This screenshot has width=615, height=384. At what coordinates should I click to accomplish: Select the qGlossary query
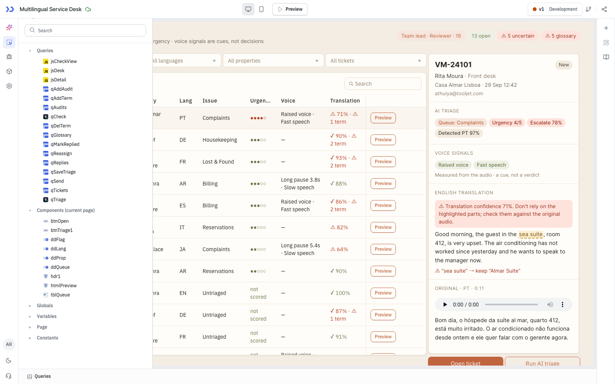(61, 135)
